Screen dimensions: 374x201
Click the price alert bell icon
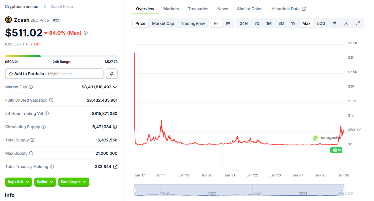112,73
